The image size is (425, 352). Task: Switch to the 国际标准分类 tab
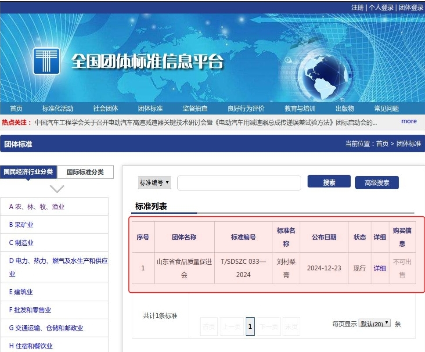click(x=85, y=172)
